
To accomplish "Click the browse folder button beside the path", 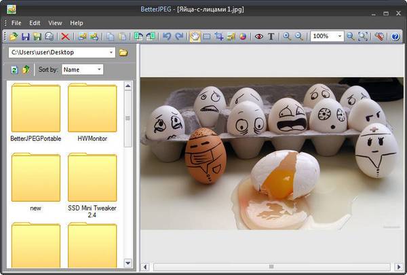I will 123,52.
